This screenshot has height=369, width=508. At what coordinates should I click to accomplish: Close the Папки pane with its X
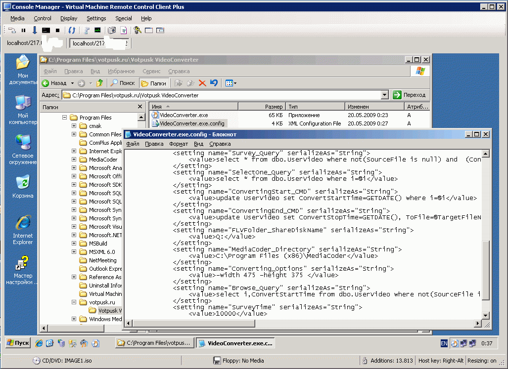click(140, 106)
